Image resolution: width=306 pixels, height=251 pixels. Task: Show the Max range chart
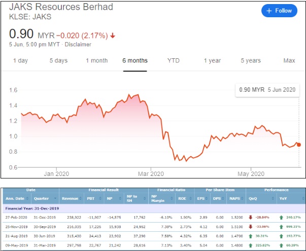pos(289,61)
